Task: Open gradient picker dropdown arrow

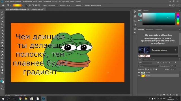Action: click(22, 6)
